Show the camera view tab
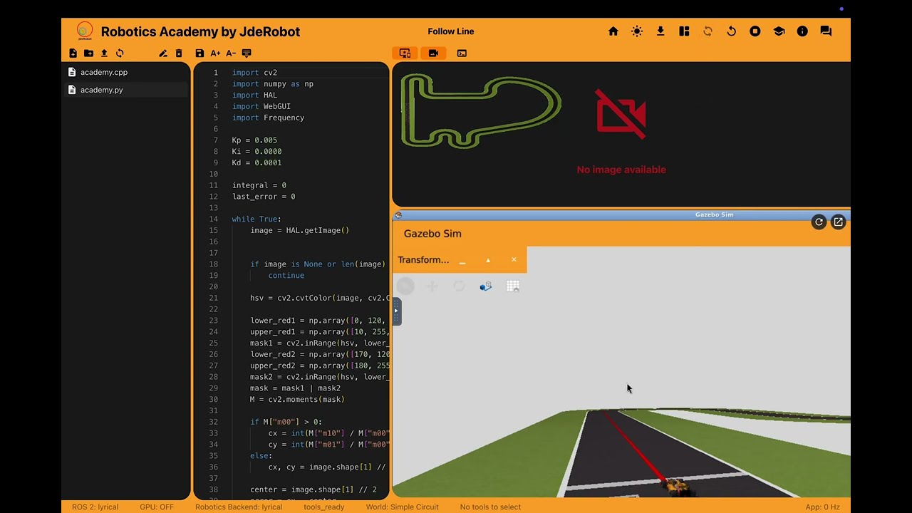Image resolution: width=912 pixels, height=513 pixels. [x=433, y=53]
